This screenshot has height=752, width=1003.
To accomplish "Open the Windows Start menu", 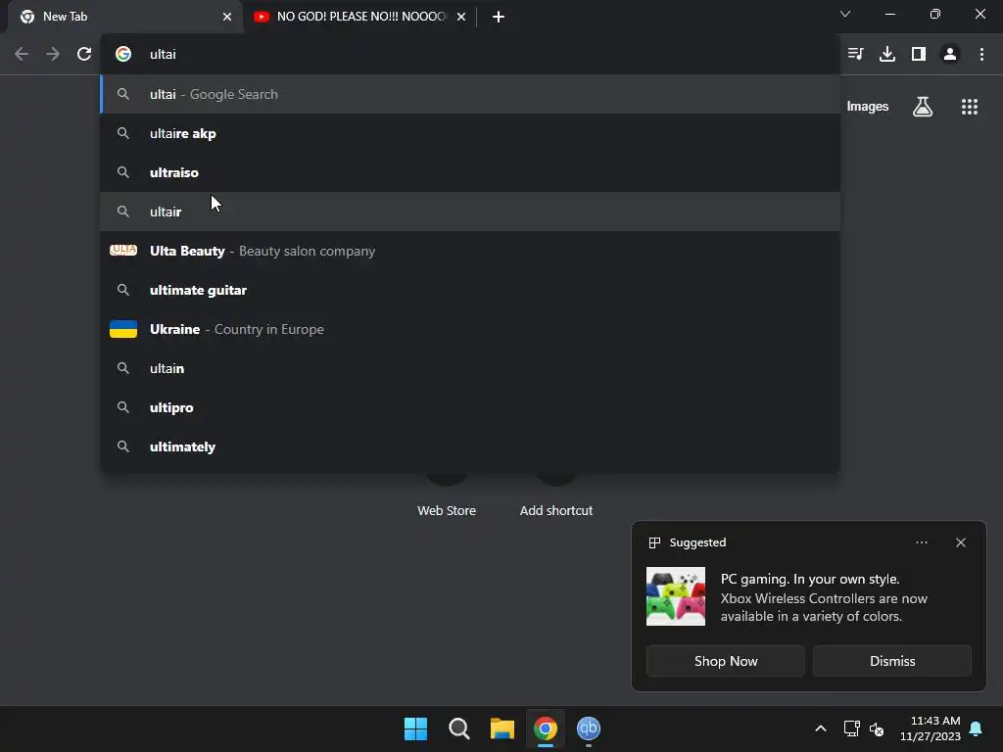I will [415, 728].
